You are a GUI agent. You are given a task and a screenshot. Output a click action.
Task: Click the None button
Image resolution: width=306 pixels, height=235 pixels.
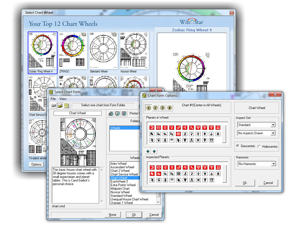[x=112, y=215]
